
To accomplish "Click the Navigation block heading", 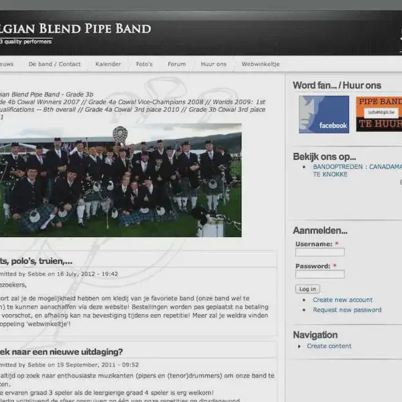I will (x=315, y=335).
